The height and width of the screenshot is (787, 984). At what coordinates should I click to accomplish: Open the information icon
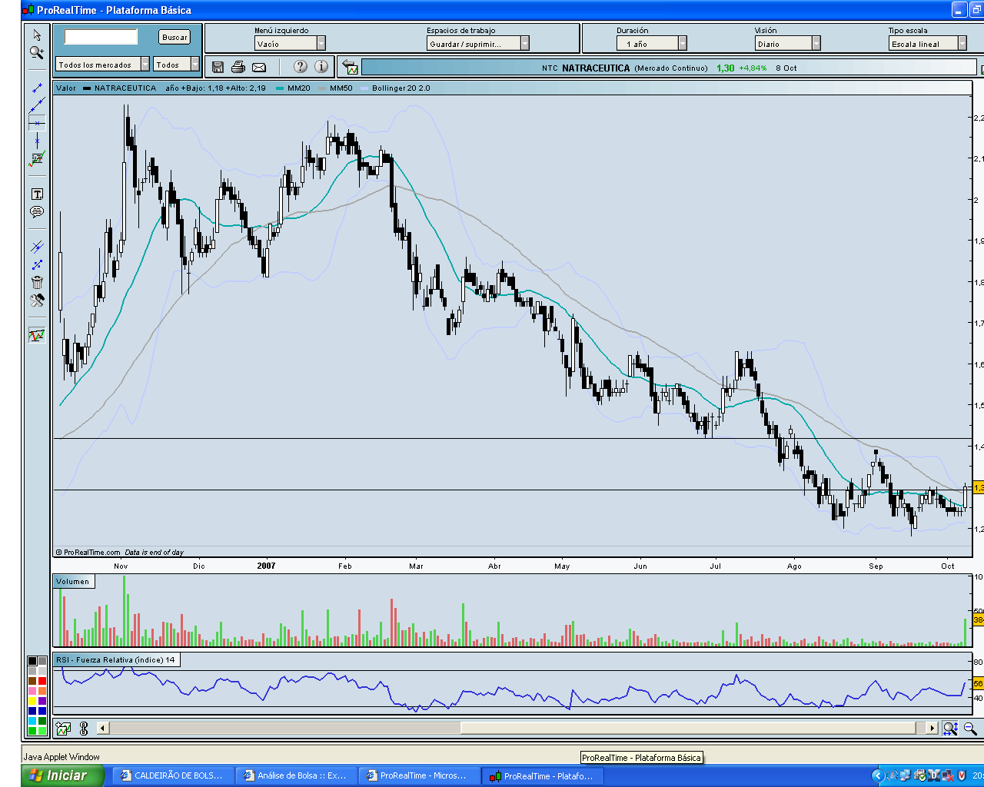tap(321, 67)
